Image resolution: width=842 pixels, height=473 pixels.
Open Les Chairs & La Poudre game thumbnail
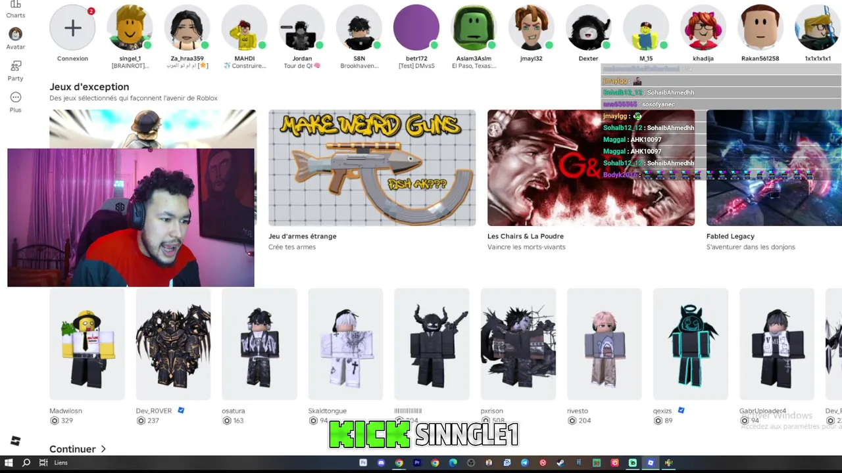[x=591, y=168]
